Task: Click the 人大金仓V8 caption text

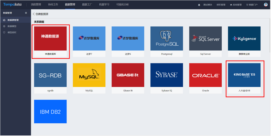Action: (244, 90)
